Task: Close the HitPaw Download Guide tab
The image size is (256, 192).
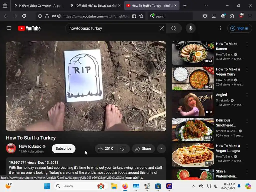Action: pyautogui.click(x=119, y=5)
